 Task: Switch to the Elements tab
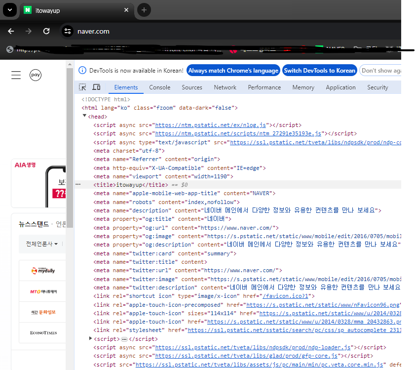click(x=126, y=87)
